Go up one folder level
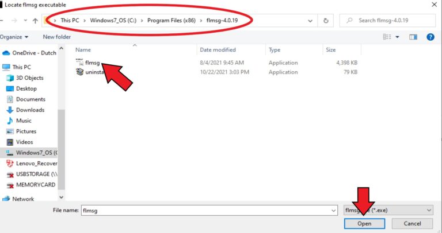 pos(35,21)
